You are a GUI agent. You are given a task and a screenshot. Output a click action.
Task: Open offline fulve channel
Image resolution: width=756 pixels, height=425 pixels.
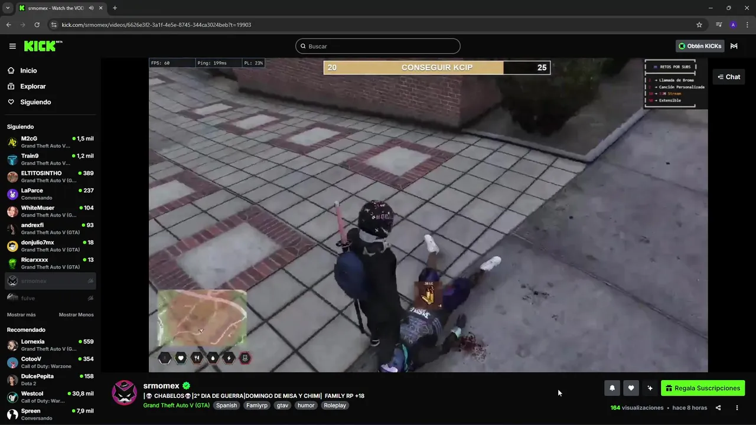[50, 298]
